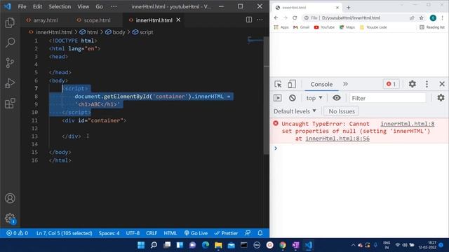Click the body breadcrumb item
This screenshot has height=252, width=449.
tap(115, 32)
